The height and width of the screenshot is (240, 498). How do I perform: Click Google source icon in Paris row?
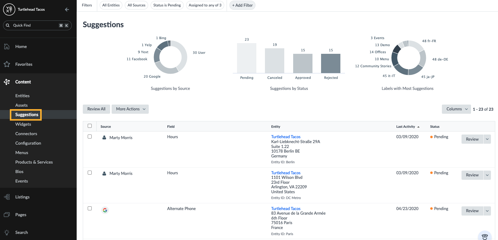point(105,210)
